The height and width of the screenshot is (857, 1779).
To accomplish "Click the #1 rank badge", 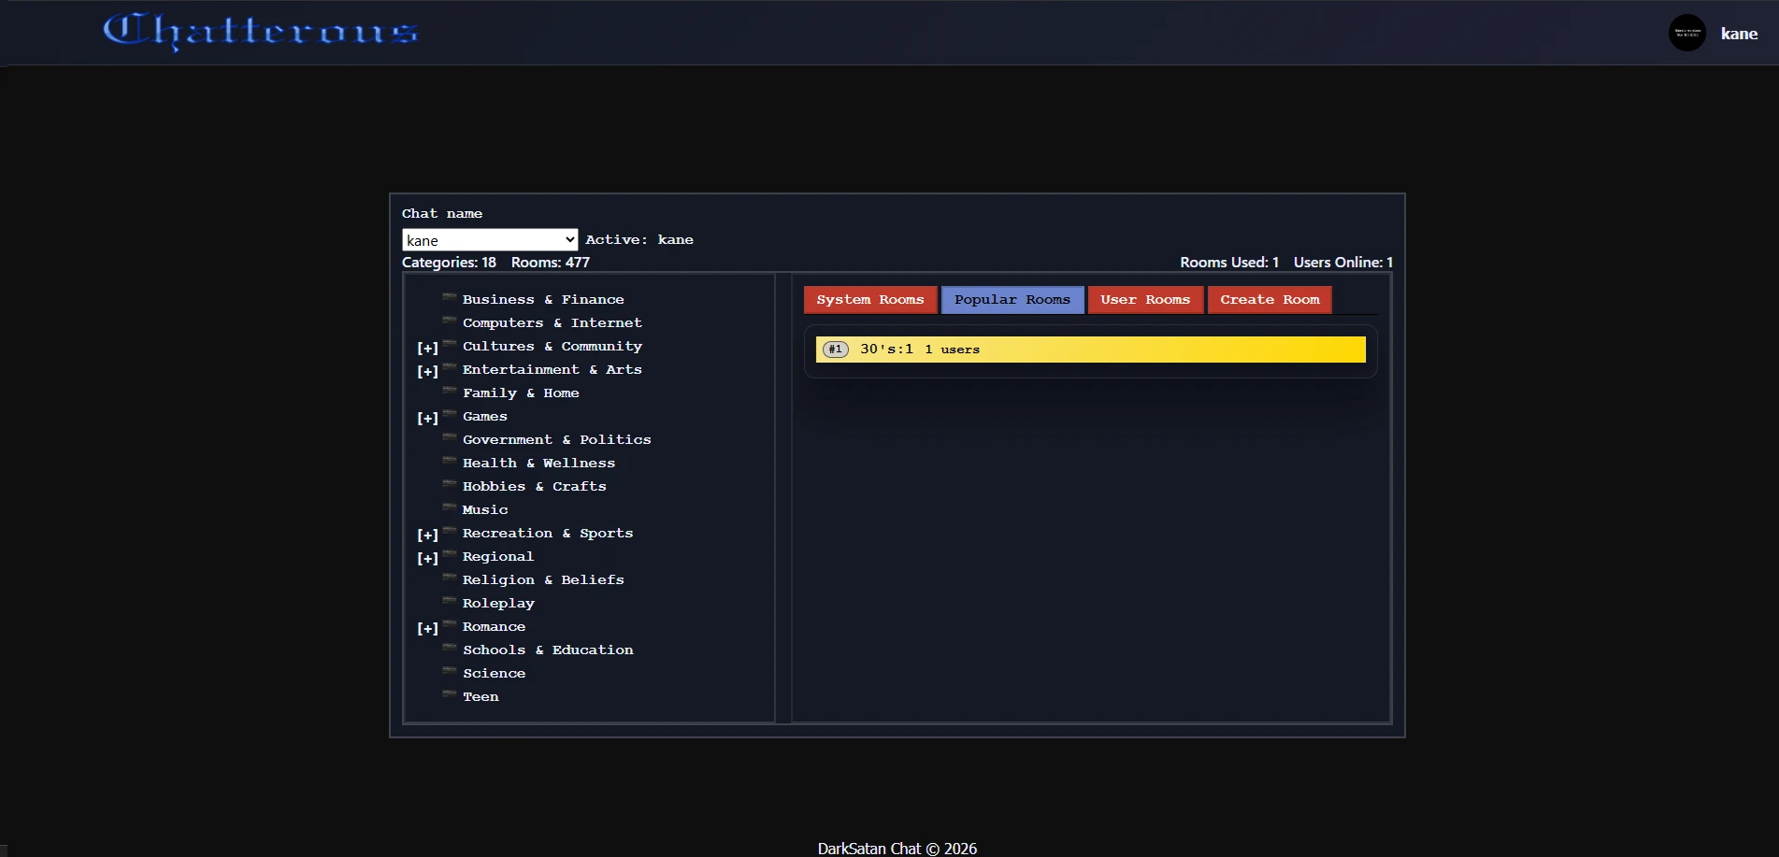I will click(x=836, y=350).
